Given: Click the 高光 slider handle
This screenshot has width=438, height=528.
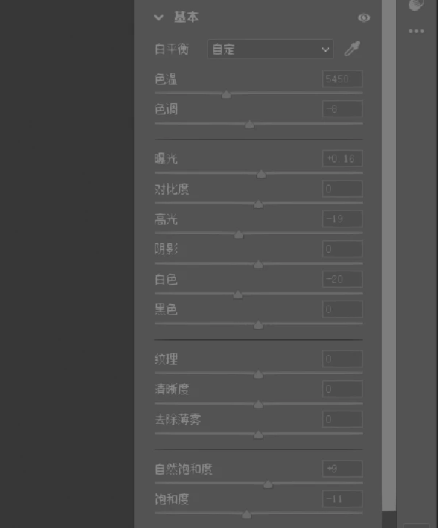Looking at the screenshot, I should pyautogui.click(x=239, y=234).
